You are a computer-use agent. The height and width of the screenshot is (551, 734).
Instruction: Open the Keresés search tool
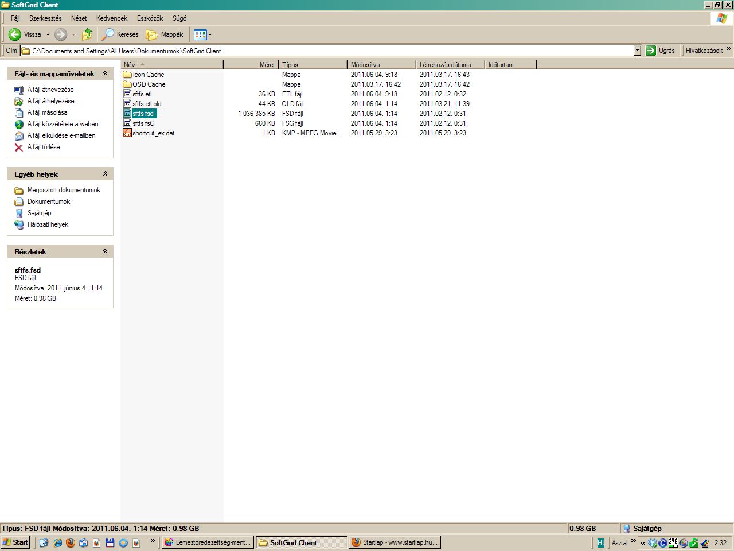pyautogui.click(x=120, y=34)
